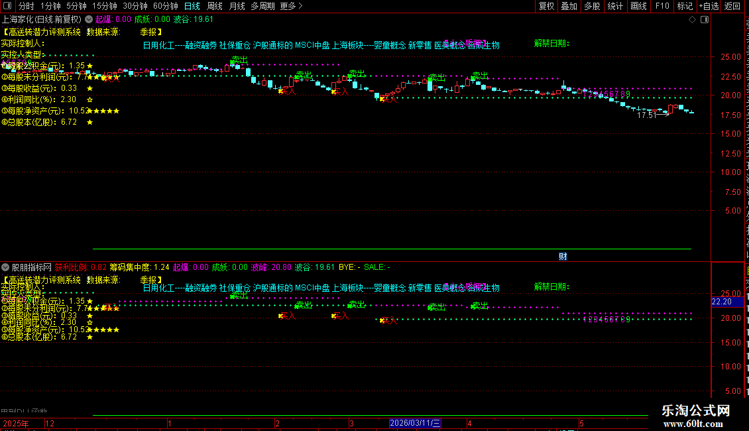This screenshot has height=431, width=749.
Task: Click the 叠加 overlay button
Action: coord(569,6)
